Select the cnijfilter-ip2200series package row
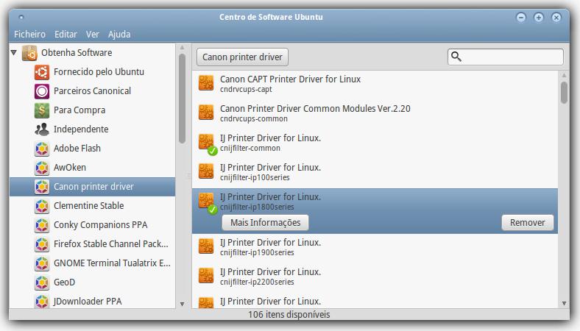The image size is (580, 331). 375,277
